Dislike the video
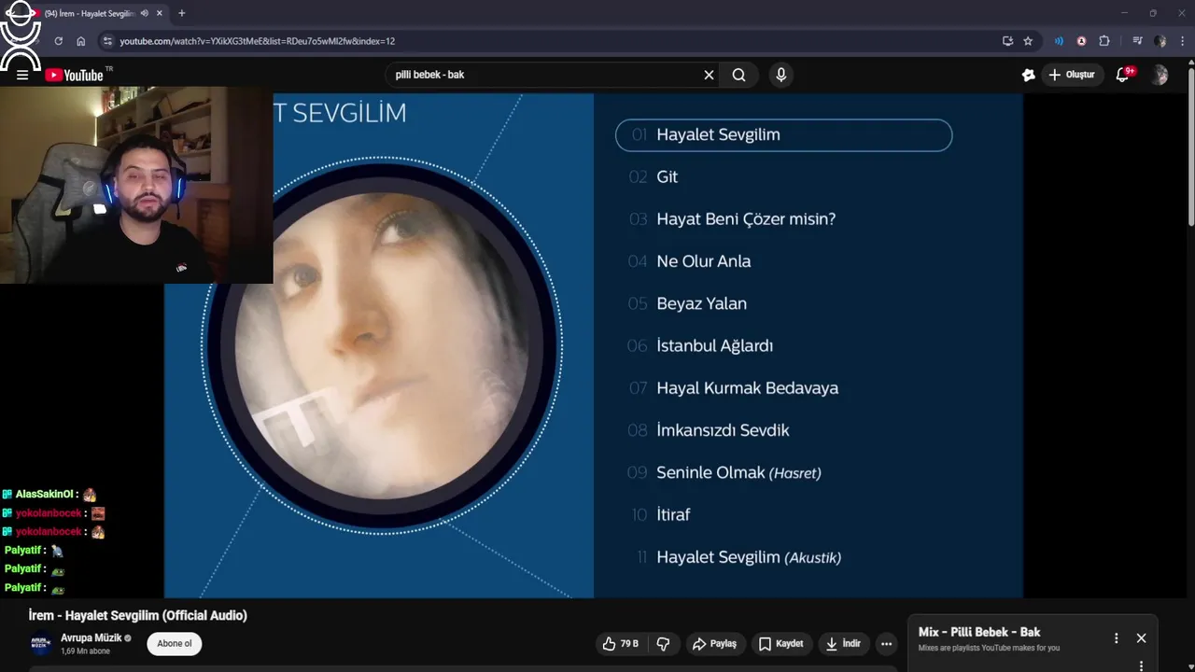 [x=663, y=643]
